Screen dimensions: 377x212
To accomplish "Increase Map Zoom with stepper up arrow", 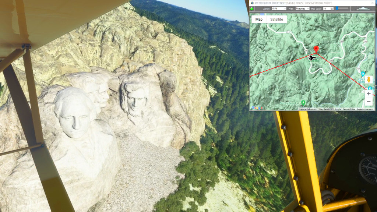I will (332, 7).
